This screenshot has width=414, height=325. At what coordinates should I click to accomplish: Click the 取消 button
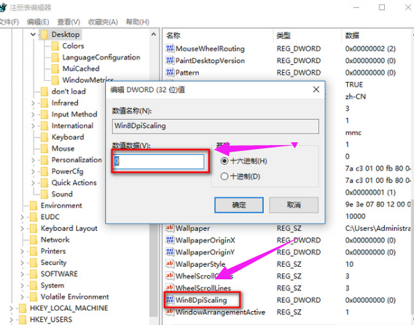click(293, 205)
